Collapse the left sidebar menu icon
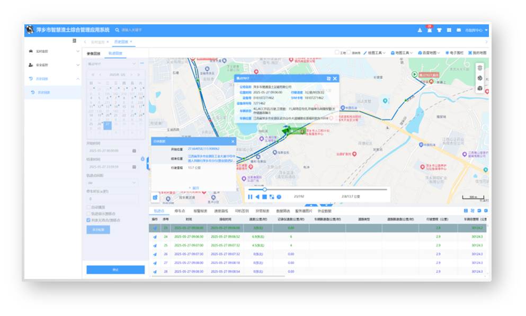Image resolution: width=526 pixels, height=316 pixels. pyautogui.click(x=74, y=41)
